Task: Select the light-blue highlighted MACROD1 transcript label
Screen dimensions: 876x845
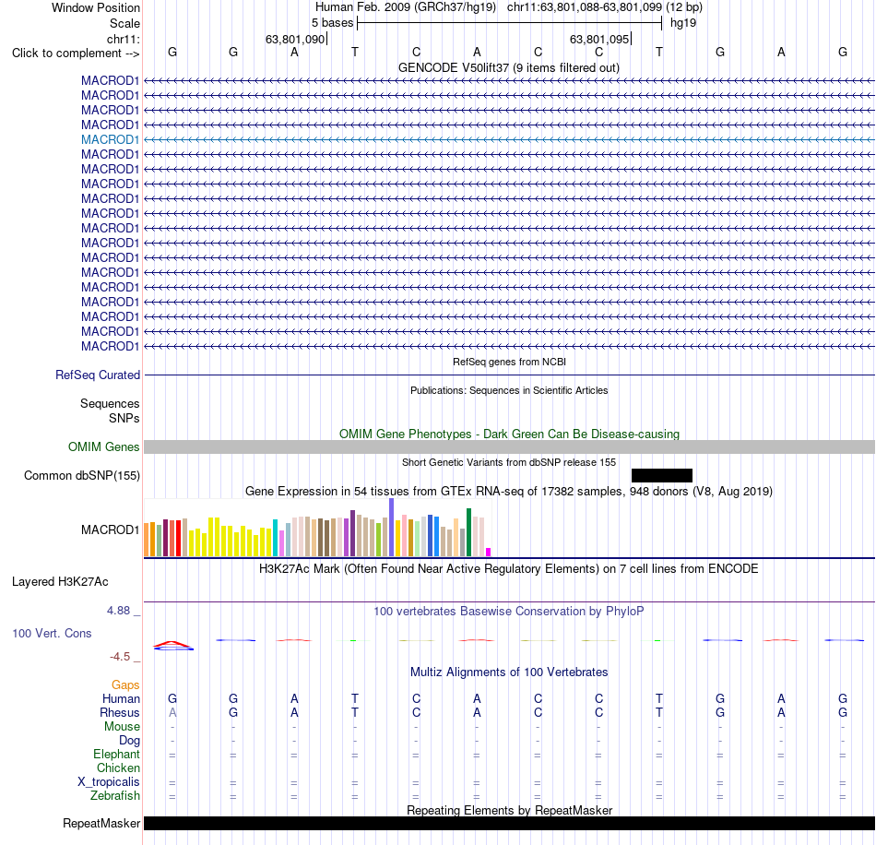Action: coord(110,139)
